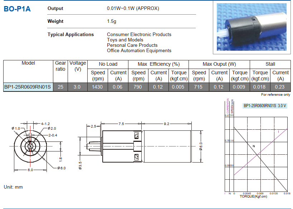Click the For reference only note
Screen dimensions: 293x209
point(275,95)
